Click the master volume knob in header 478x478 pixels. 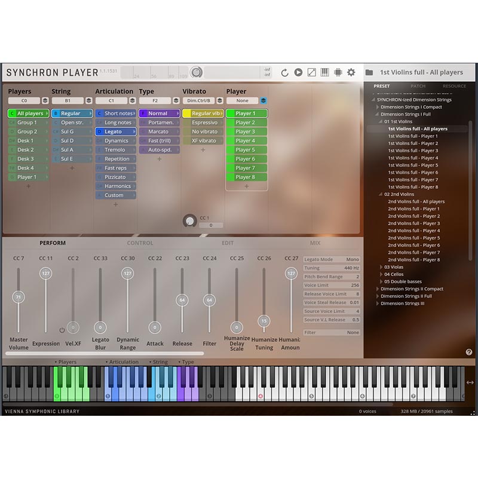coord(196,72)
